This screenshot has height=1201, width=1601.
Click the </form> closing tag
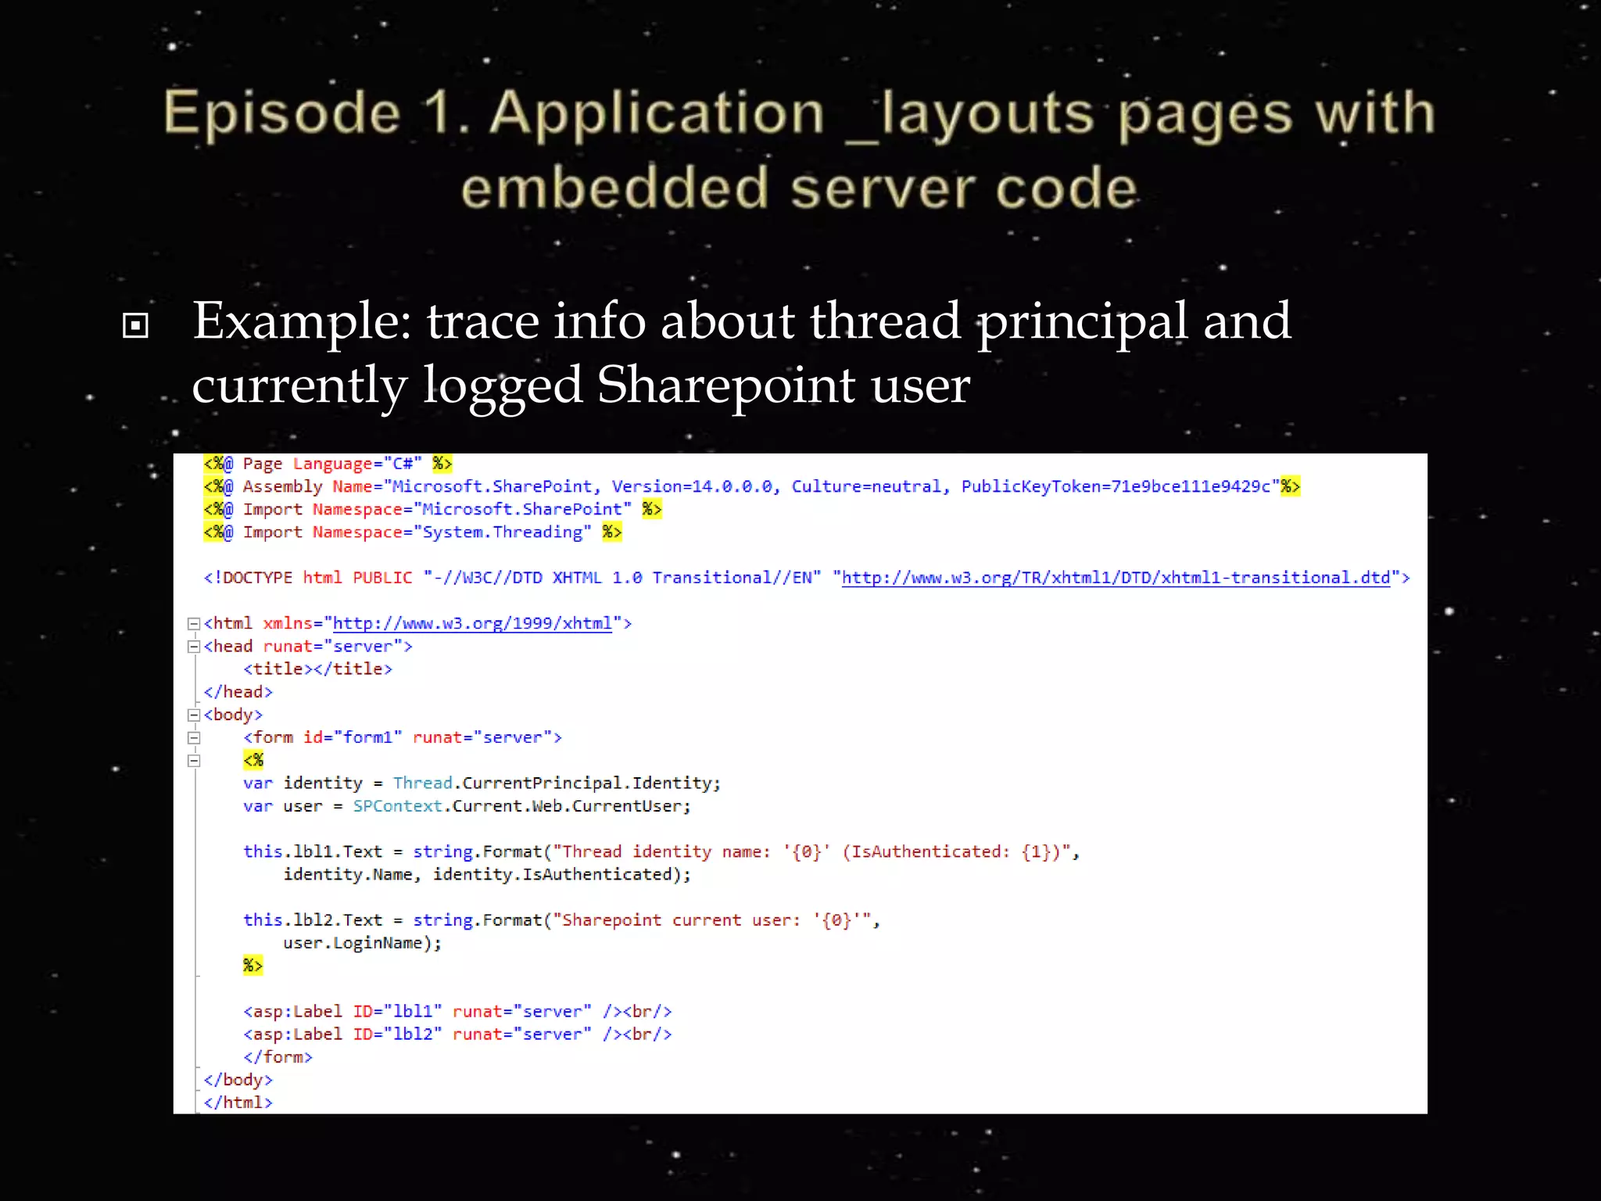tap(278, 1057)
